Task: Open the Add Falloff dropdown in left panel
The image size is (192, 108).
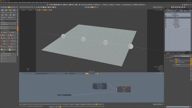Action: [8, 24]
